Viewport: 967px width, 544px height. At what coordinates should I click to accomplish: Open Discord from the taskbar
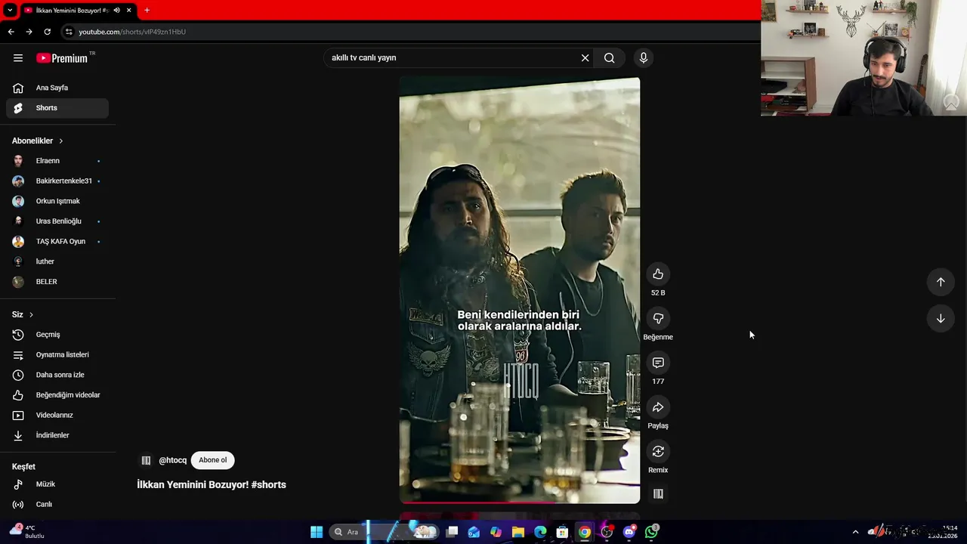click(629, 532)
